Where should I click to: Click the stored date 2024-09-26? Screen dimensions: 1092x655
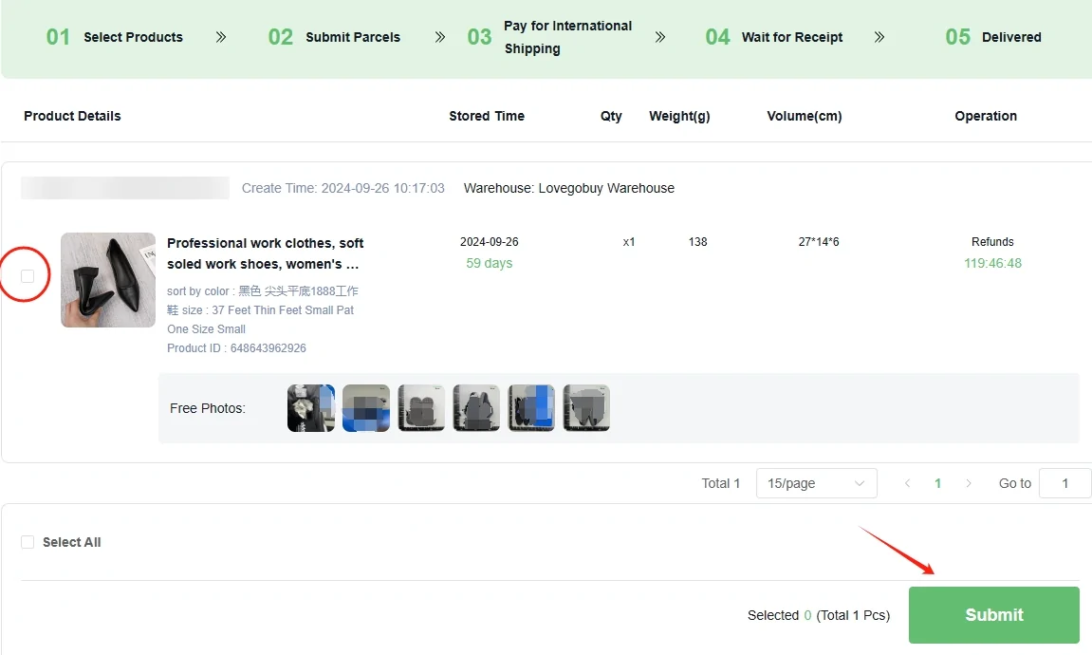coord(489,242)
